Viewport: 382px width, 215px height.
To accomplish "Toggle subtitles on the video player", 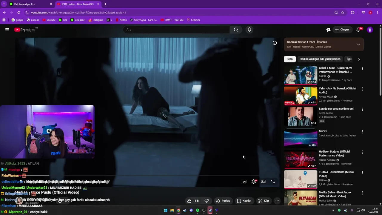I will [x=244, y=182].
